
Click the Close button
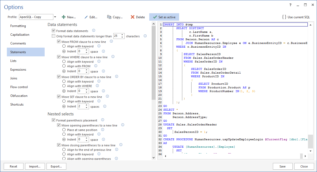coord(304,166)
